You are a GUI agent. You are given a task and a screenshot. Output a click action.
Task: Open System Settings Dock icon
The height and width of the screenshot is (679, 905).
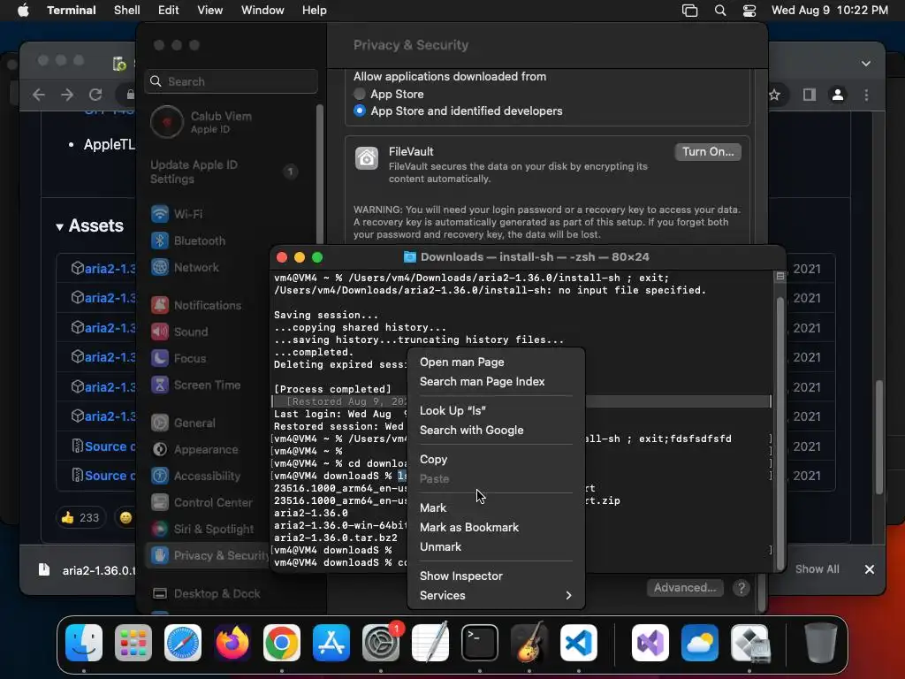pos(381,643)
